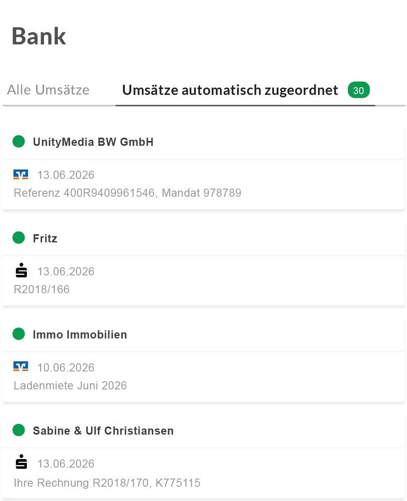Image resolution: width=407 pixels, height=501 pixels.
Task: Click Ihre Rechnung R2018/170 description
Action: click(107, 483)
